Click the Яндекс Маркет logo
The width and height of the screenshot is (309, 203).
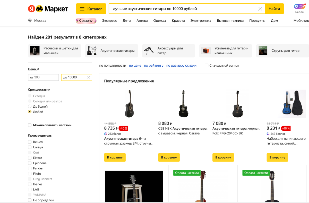pos(48,8)
